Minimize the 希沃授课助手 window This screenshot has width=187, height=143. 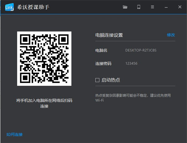click(166, 7)
